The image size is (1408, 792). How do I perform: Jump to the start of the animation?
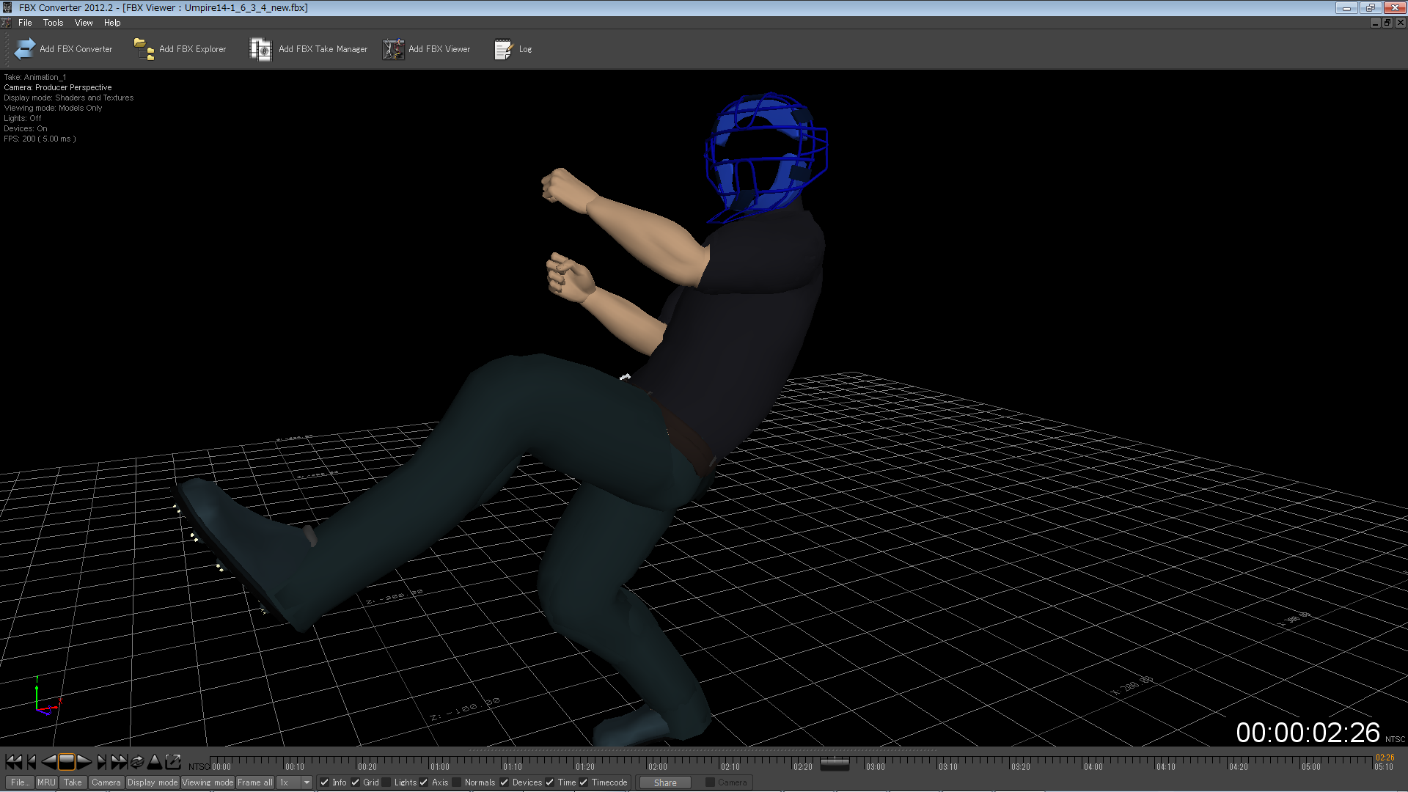tap(13, 762)
